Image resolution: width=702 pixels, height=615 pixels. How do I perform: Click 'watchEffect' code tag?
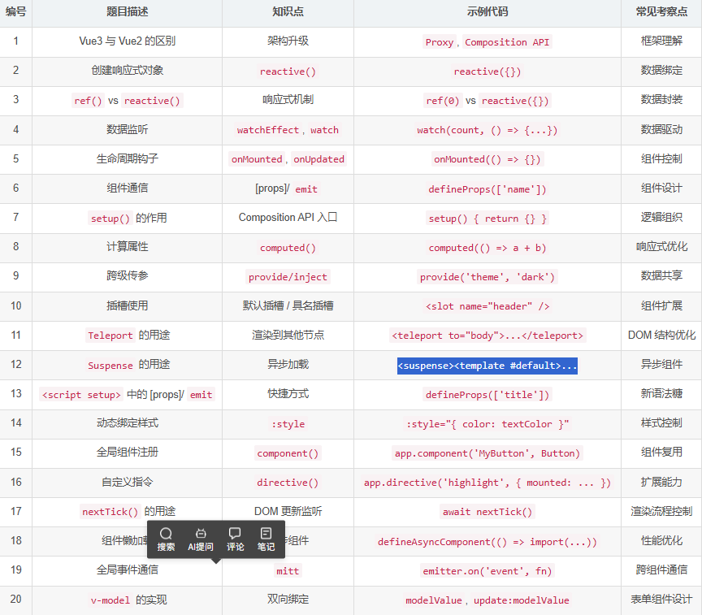268,130
